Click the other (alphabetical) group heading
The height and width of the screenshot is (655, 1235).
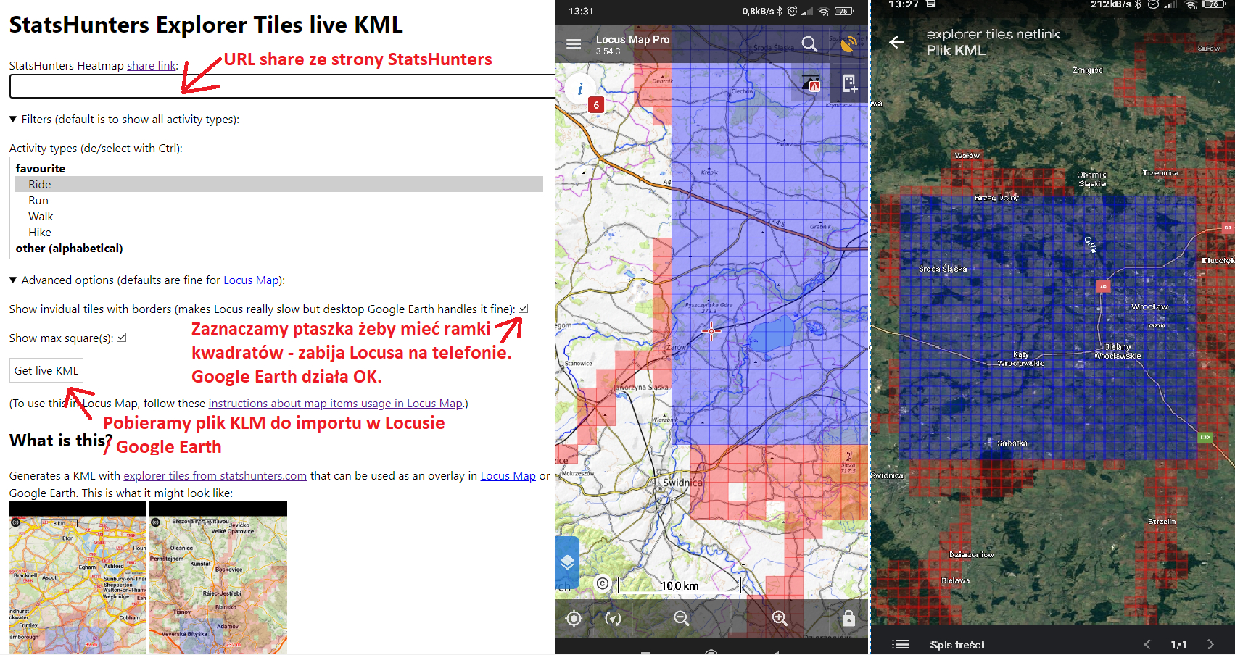70,248
